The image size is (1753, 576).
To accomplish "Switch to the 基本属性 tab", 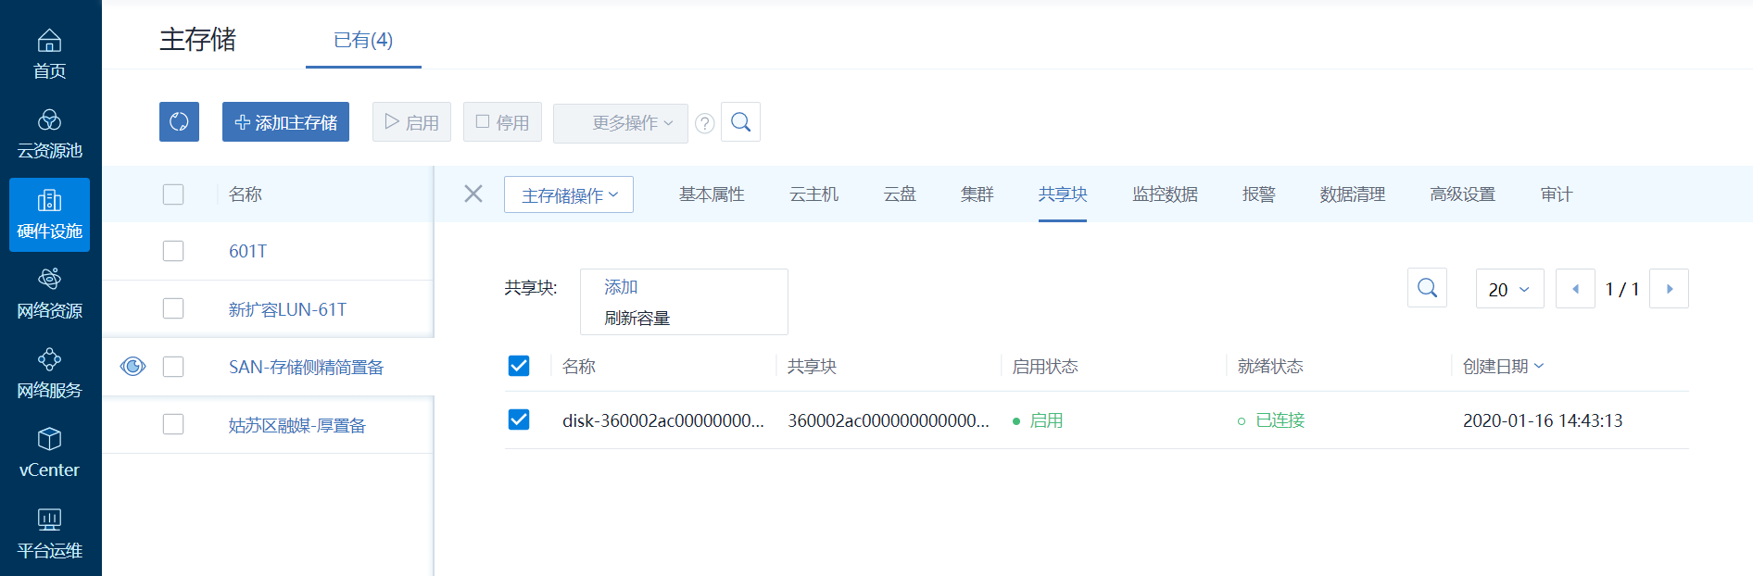I will pyautogui.click(x=712, y=194).
